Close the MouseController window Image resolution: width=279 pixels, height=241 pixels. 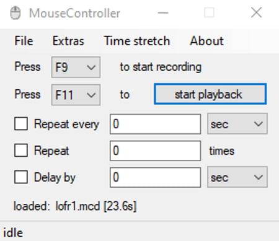tap(256, 13)
